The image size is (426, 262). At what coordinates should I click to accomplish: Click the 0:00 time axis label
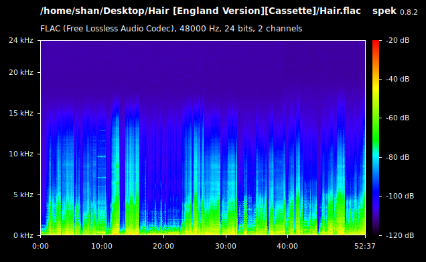click(x=40, y=246)
